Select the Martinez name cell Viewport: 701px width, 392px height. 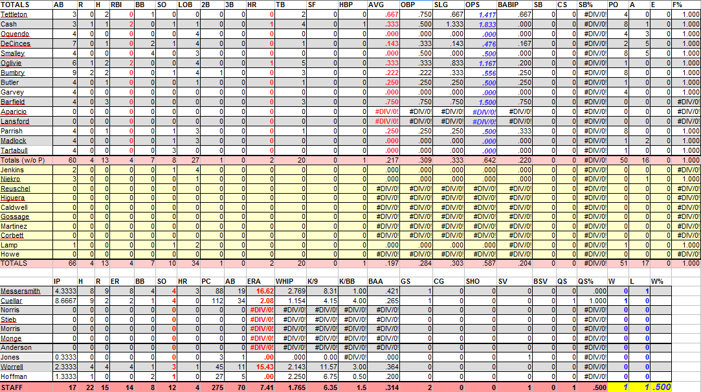tap(27, 226)
